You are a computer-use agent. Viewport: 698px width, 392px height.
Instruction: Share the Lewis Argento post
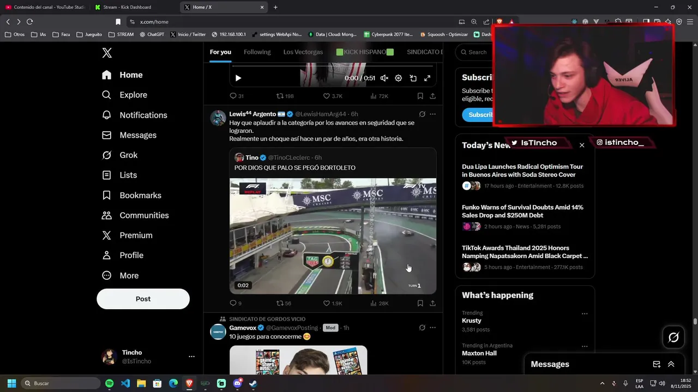pos(432,303)
